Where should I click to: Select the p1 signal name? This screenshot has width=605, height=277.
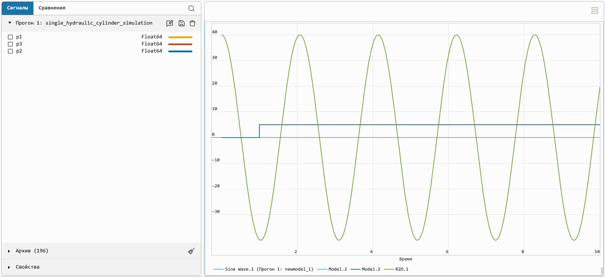click(x=19, y=37)
